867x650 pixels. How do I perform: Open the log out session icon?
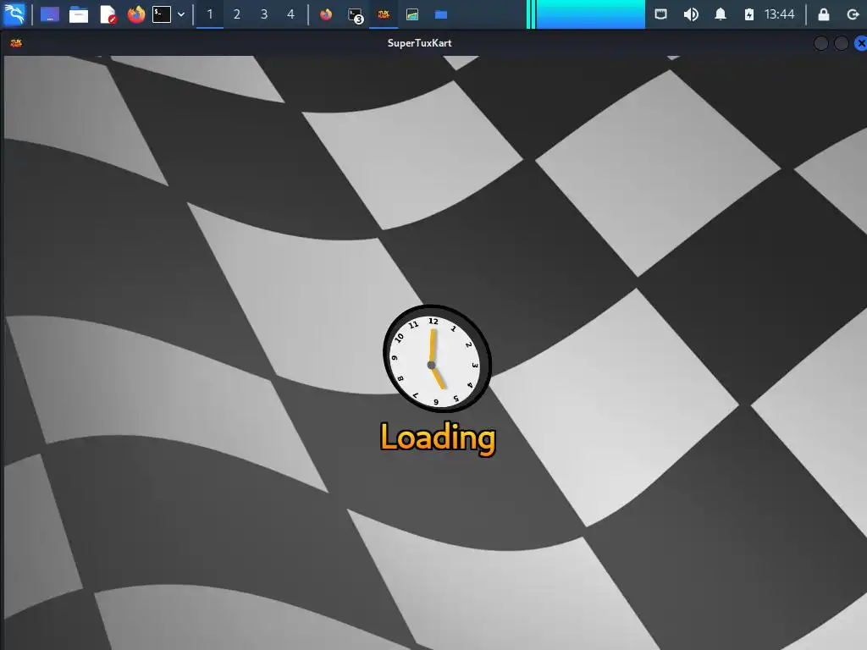pyautogui.click(x=853, y=14)
